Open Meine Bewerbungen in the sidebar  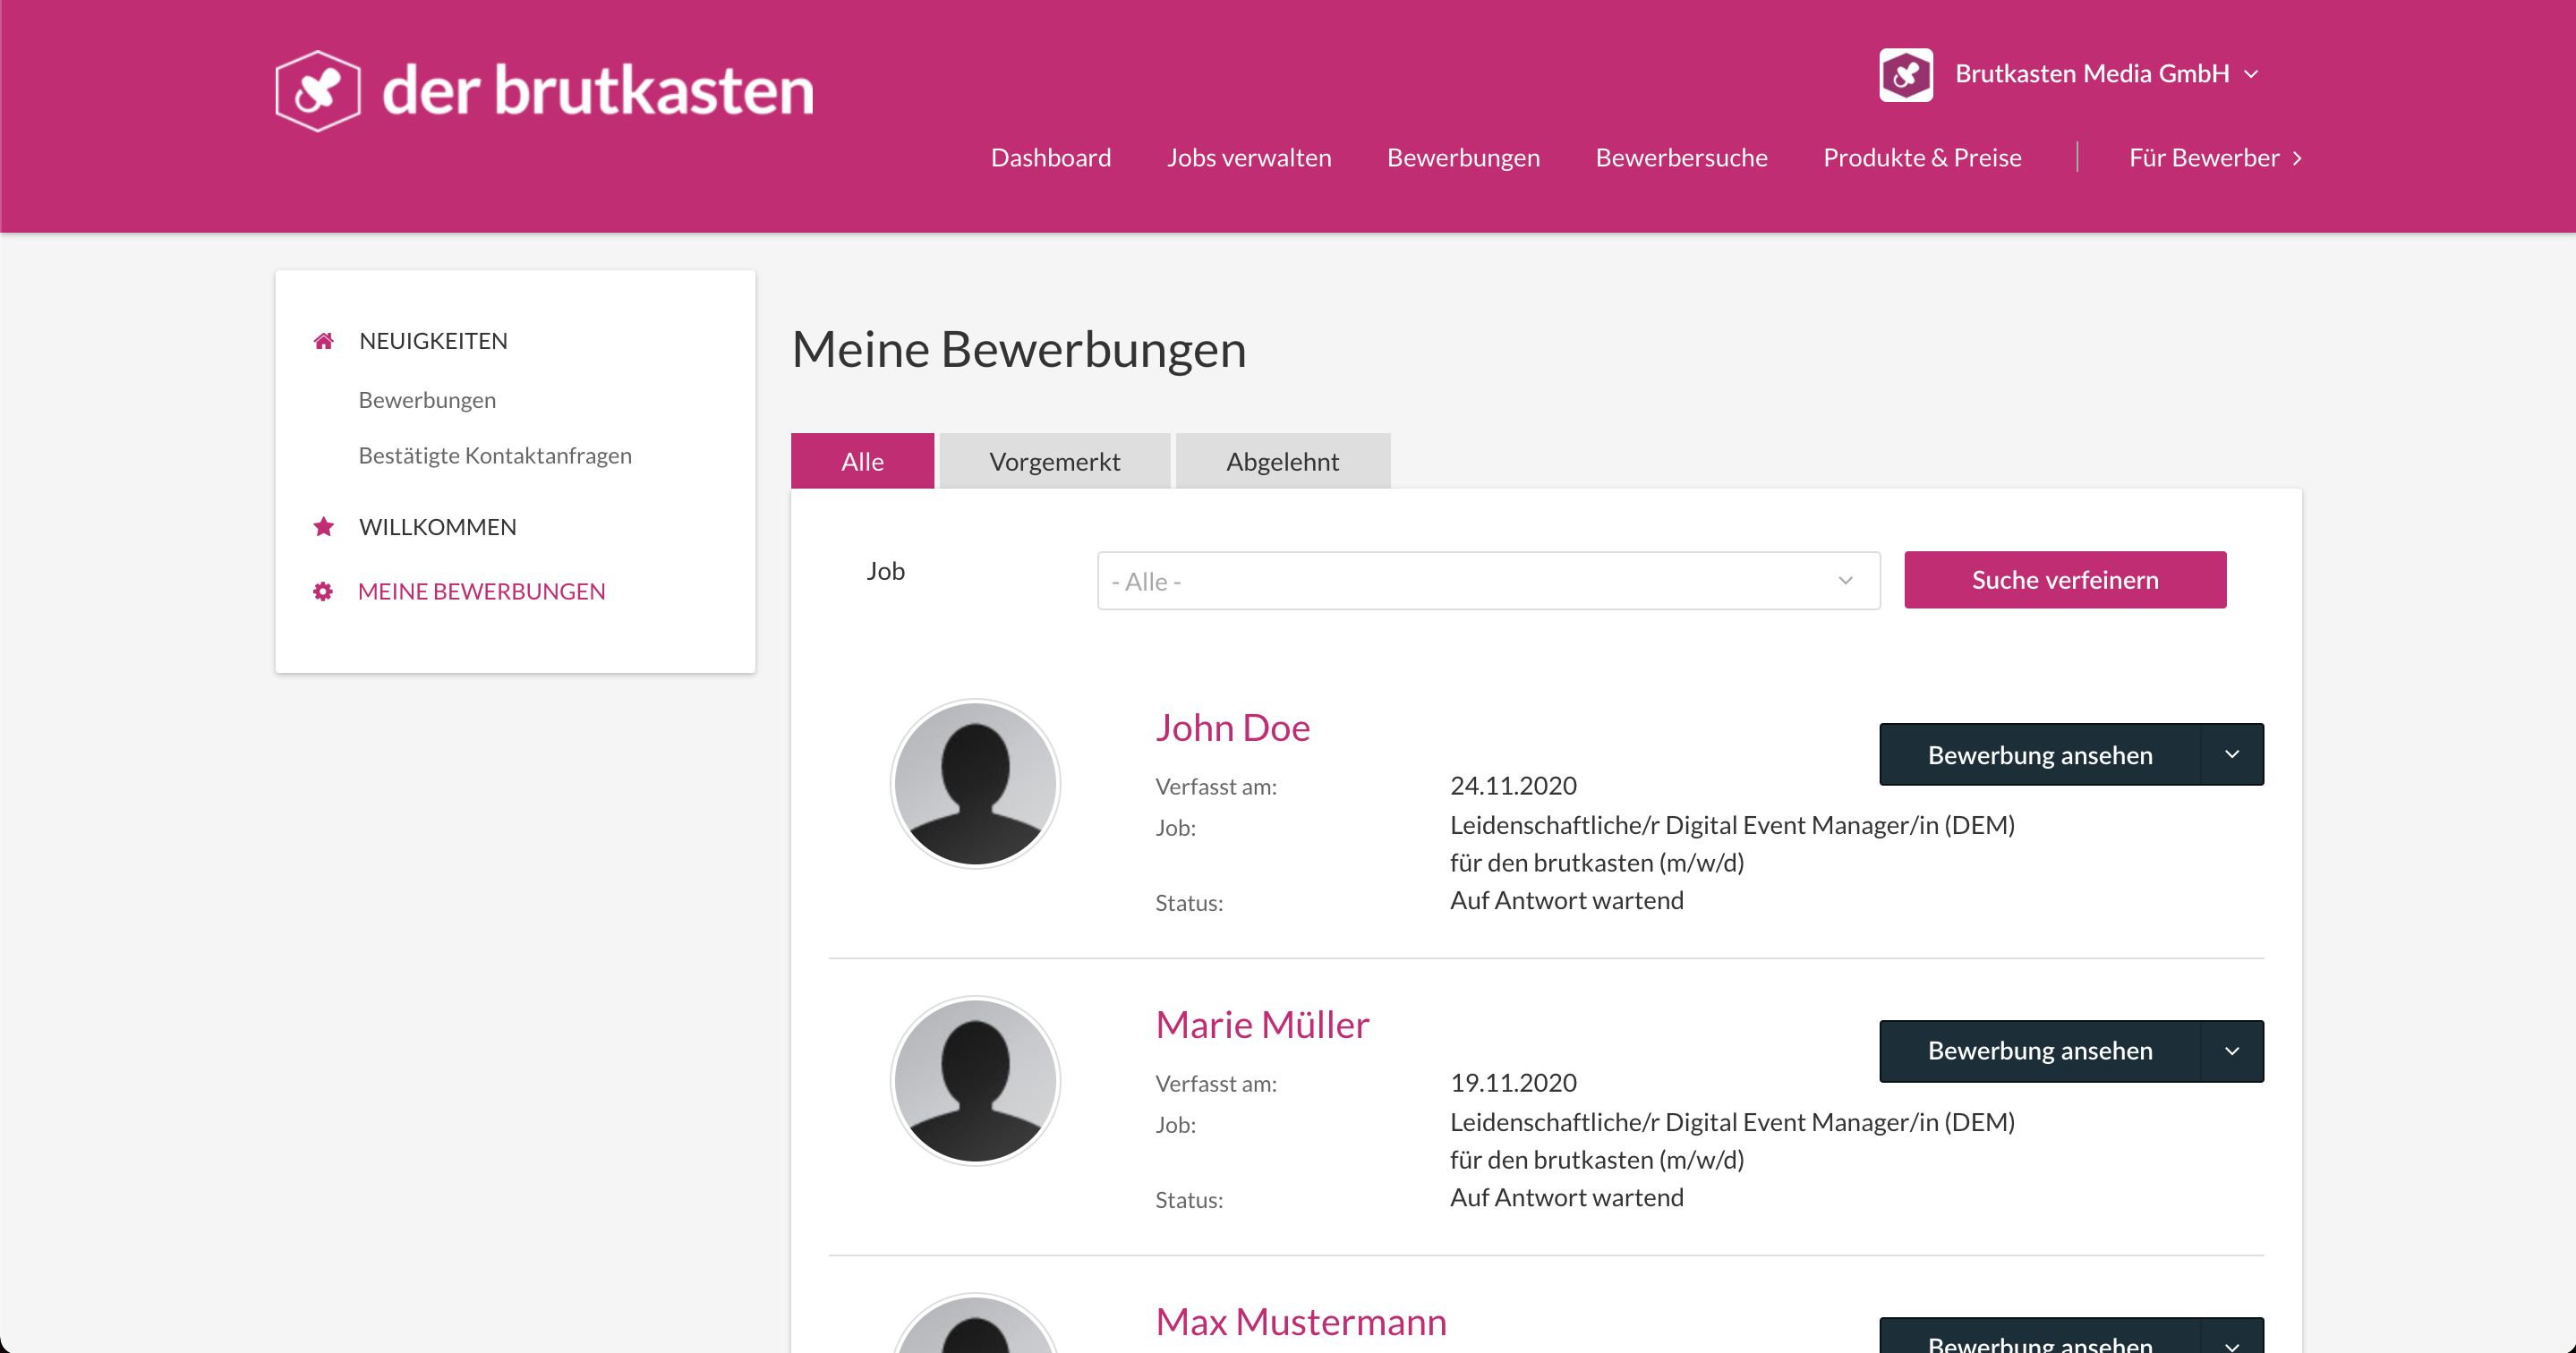482,592
